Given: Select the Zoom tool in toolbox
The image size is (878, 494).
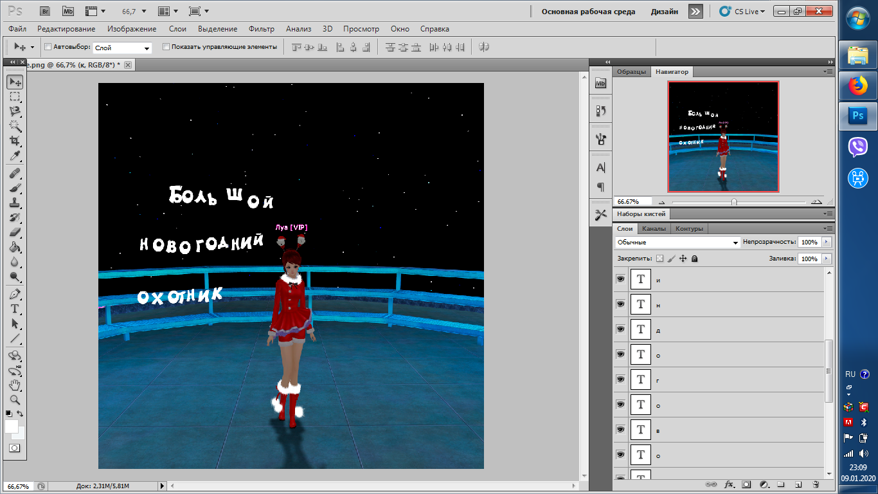Looking at the screenshot, I should pyautogui.click(x=15, y=399).
